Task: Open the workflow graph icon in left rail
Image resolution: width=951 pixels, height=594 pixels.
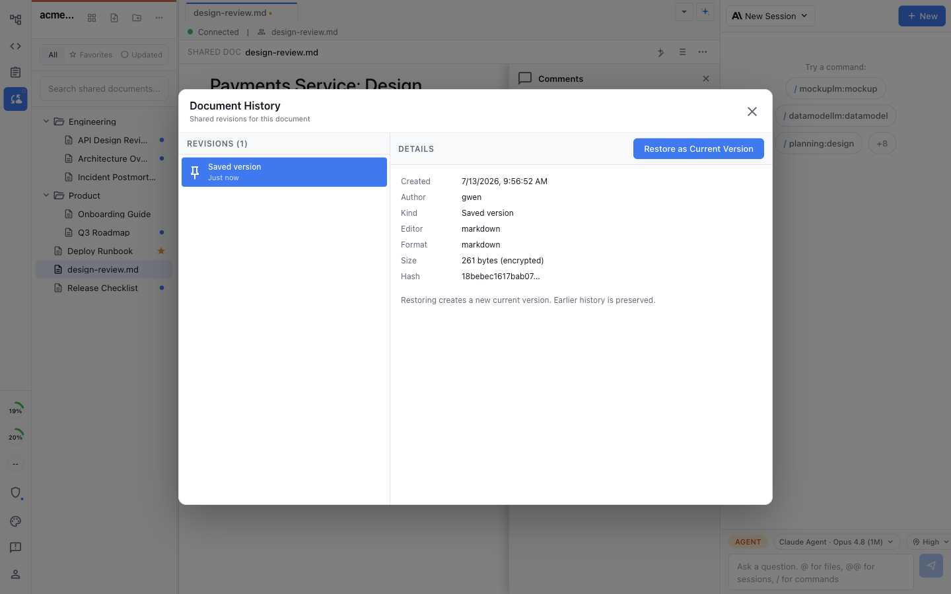Action: [15, 20]
